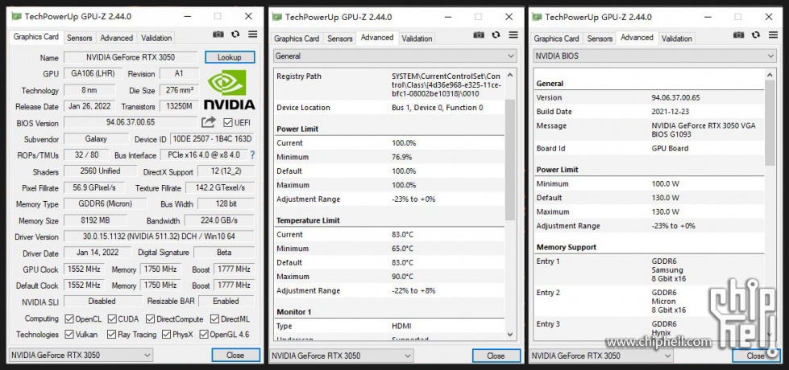Click GPU-Z app icon in right title bar
789x370 pixels.
537,17
